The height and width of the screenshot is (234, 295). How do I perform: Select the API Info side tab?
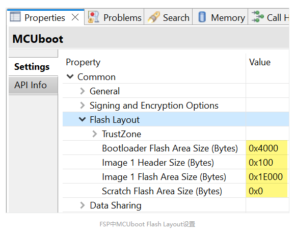tap(33, 85)
